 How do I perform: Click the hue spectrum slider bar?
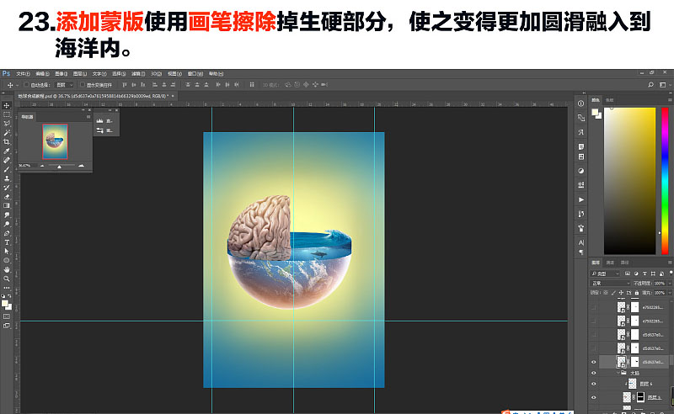tap(665, 181)
